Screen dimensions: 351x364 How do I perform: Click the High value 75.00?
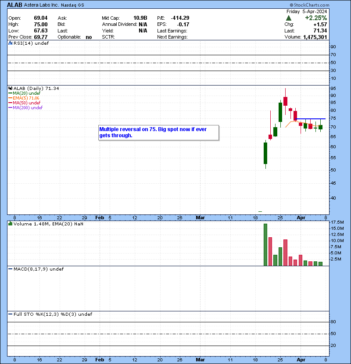tap(41, 25)
